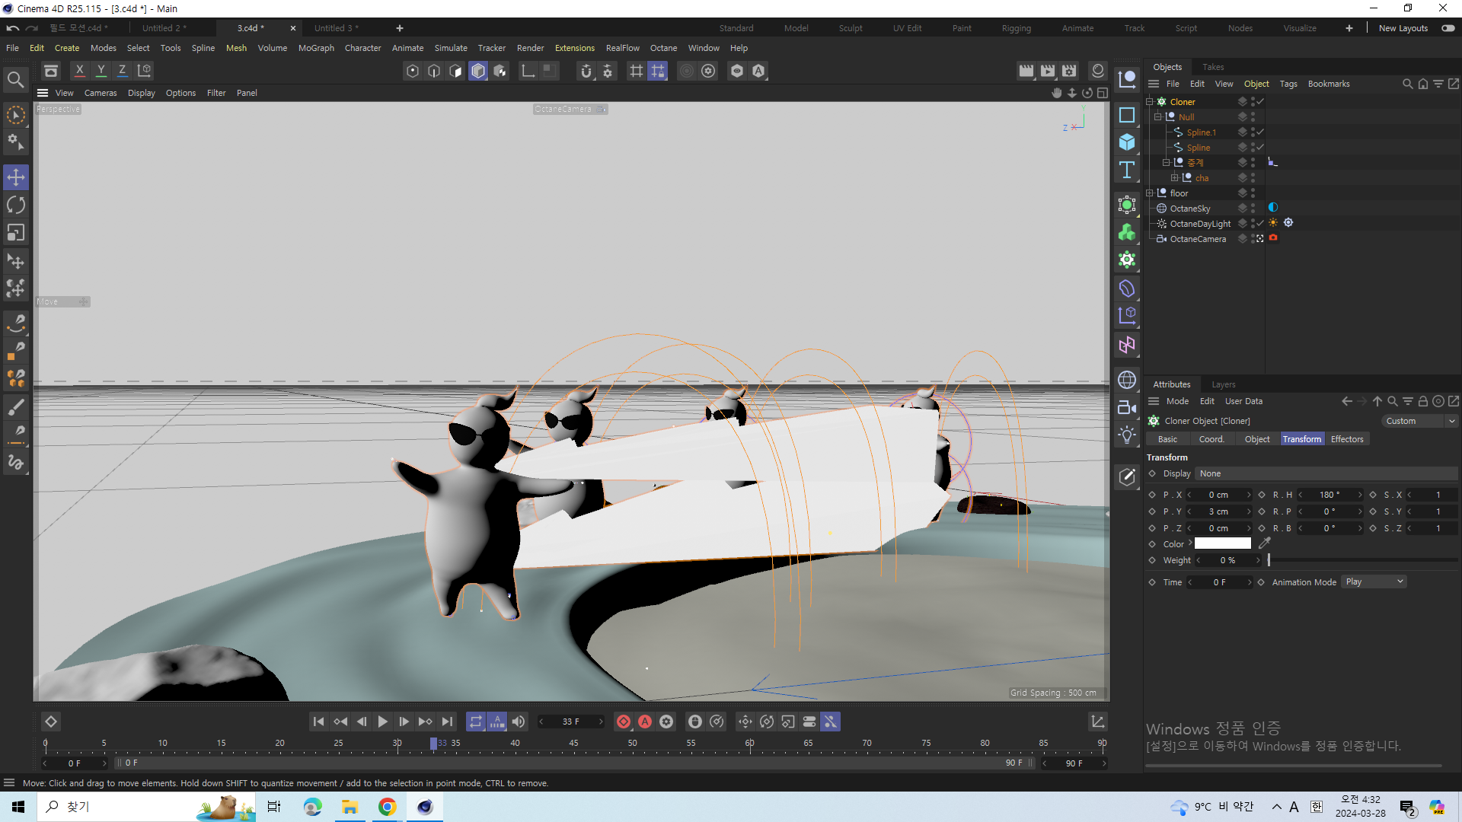Open the Untitled 2 document tab

(164, 28)
